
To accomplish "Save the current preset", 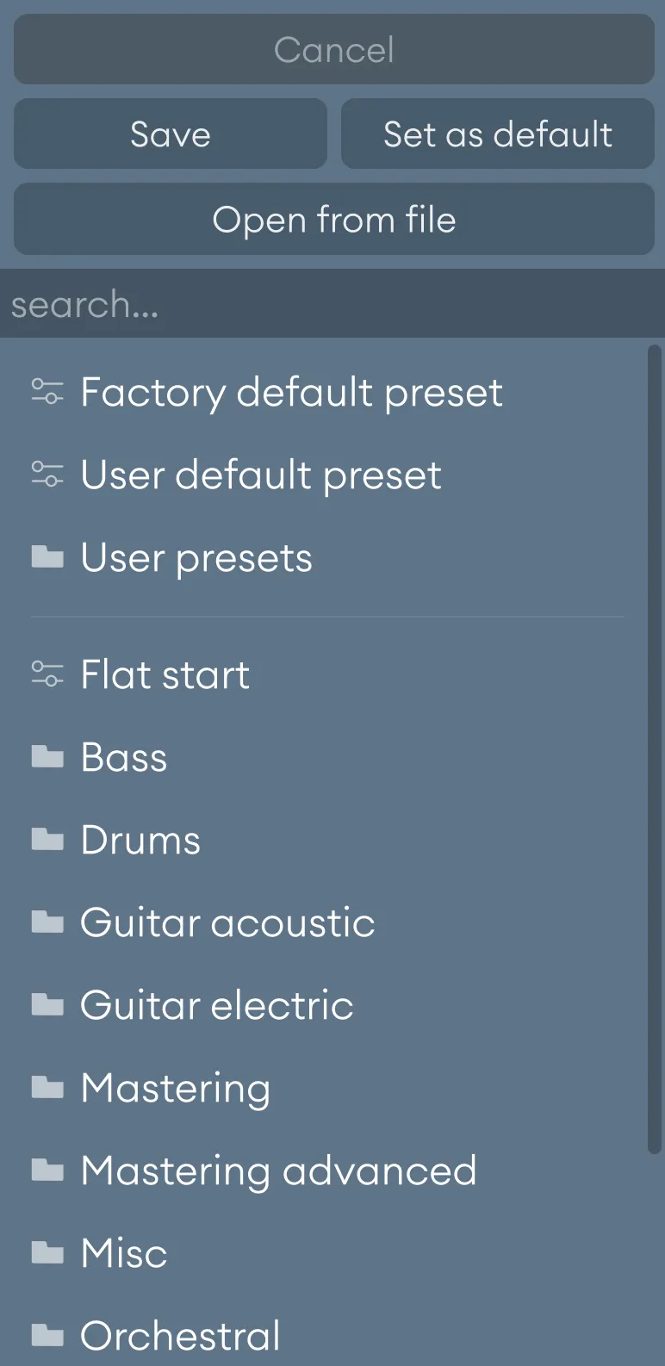I will 170,133.
